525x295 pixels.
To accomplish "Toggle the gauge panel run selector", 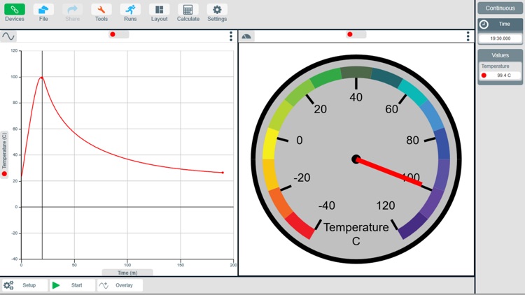I will click(356, 34).
